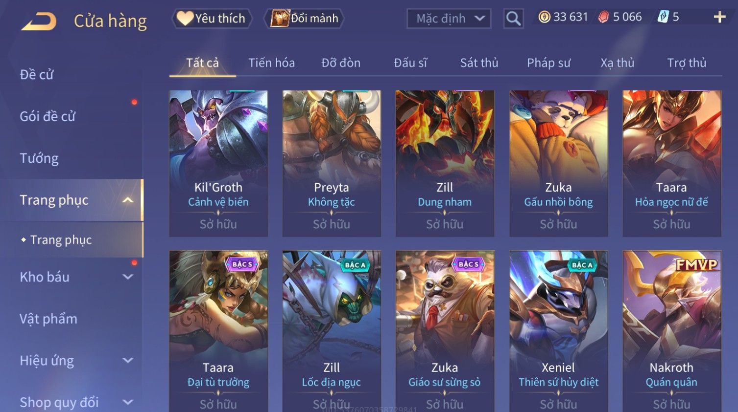Tap the plus icon to add currency
Viewport: 738px width, 412px height.
pos(719,17)
